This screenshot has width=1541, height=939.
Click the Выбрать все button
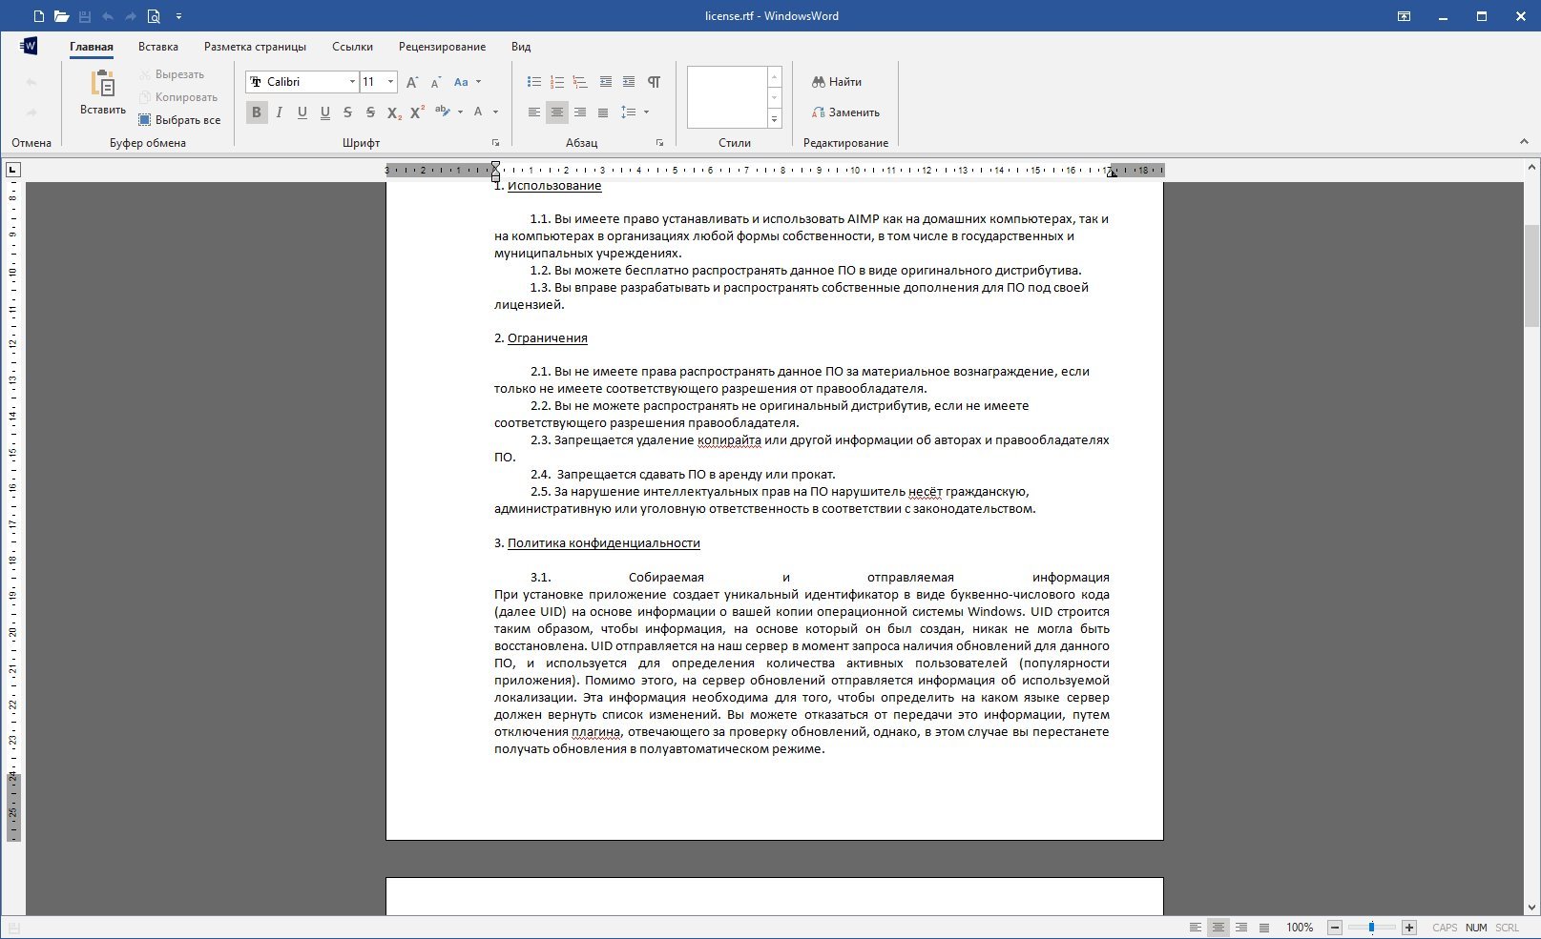click(x=179, y=120)
